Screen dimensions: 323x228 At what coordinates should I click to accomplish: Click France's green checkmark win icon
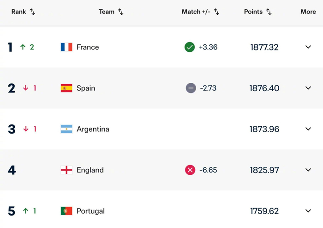point(190,47)
